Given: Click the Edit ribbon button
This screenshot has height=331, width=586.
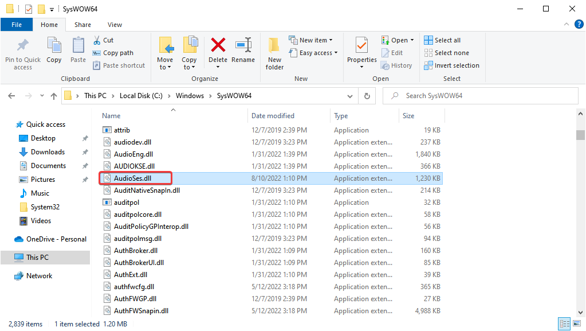Looking at the screenshot, I should click(x=392, y=53).
